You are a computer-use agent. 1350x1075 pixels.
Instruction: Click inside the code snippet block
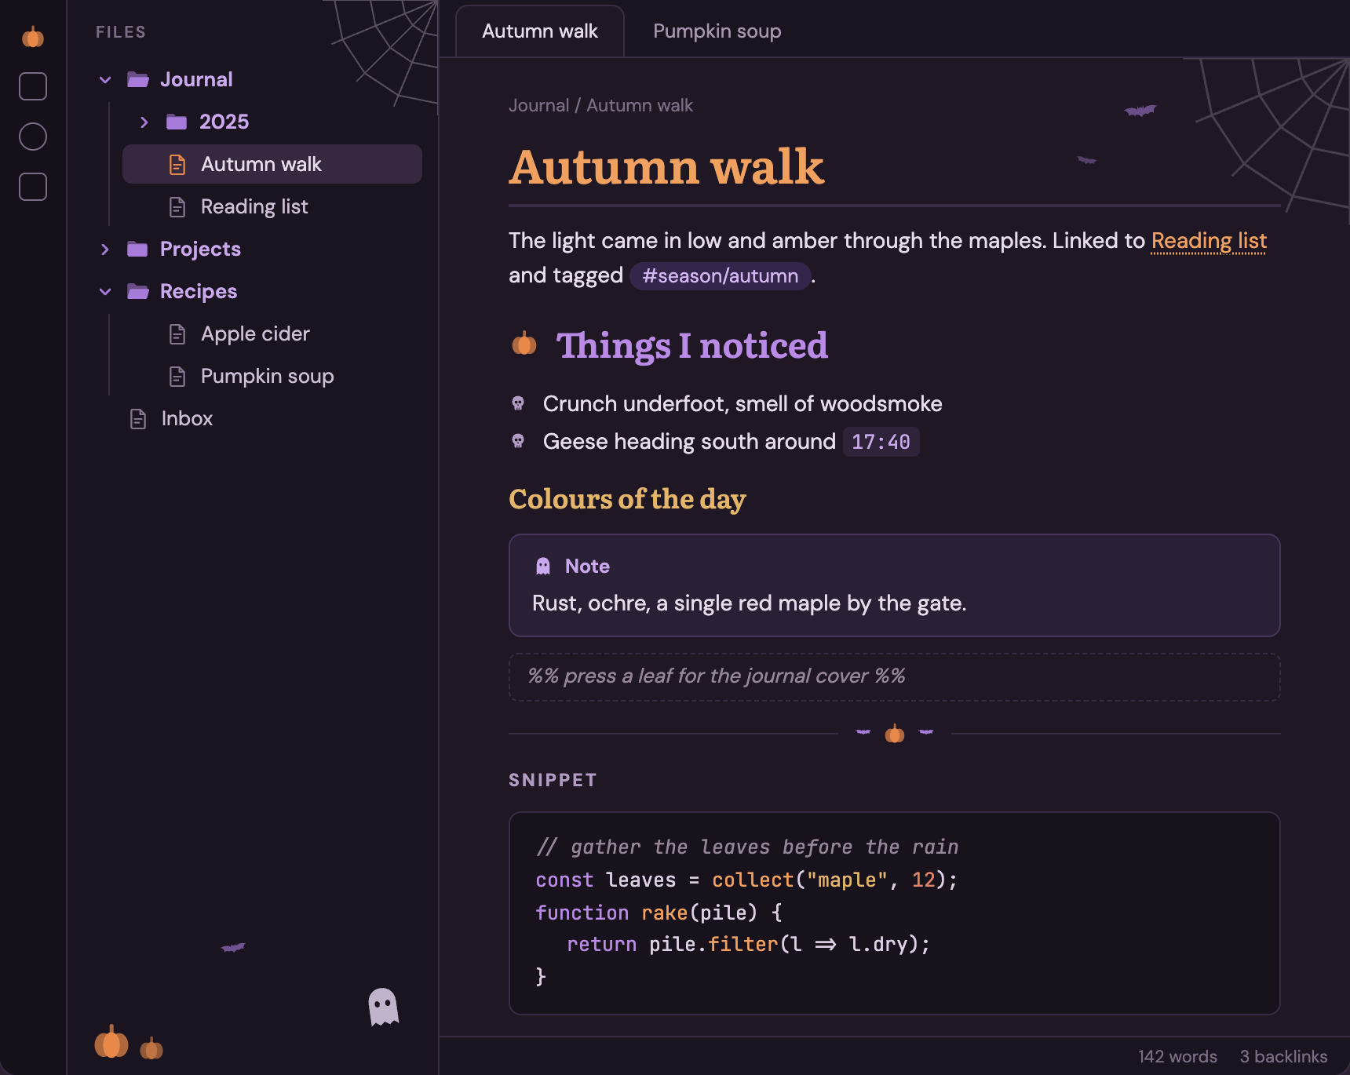click(x=895, y=913)
